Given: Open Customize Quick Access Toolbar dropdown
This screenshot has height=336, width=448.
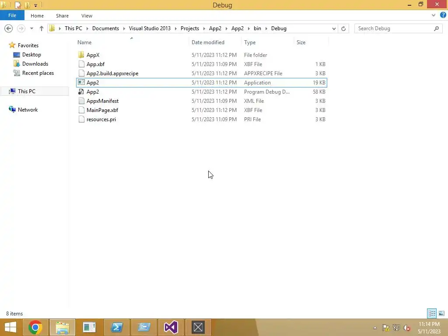Looking at the screenshot, I should [x=36, y=5].
